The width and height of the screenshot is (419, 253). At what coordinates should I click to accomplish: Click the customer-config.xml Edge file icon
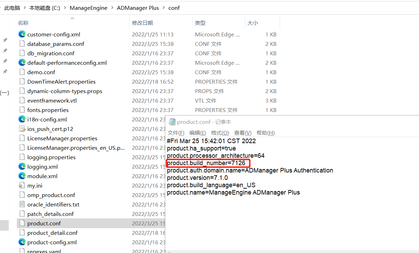click(22, 34)
